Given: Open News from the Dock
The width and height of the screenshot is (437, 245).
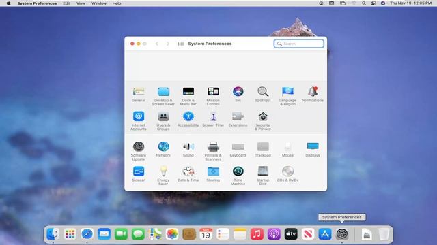Looking at the screenshot, I should (x=308, y=234).
